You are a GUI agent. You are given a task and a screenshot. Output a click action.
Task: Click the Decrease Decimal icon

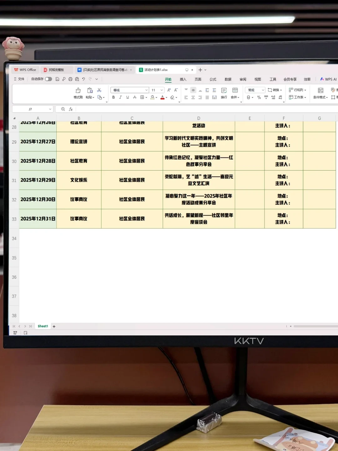pyautogui.click(x=280, y=97)
